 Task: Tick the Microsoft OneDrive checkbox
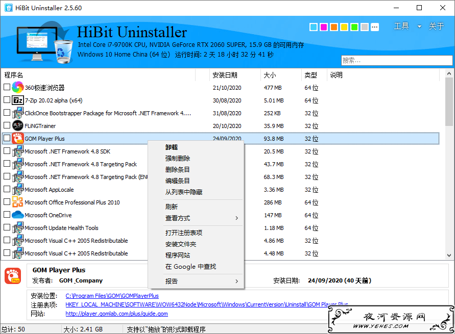[x=7, y=214]
